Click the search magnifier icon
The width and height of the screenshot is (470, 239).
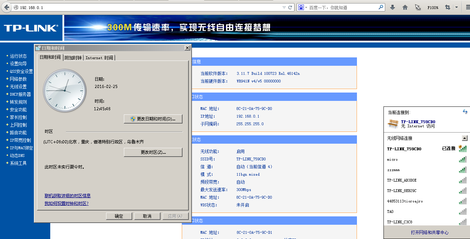pyautogui.click(x=381, y=7)
